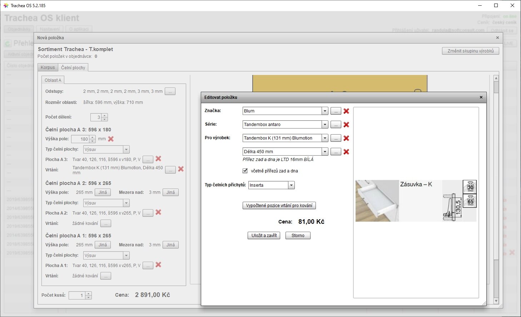Select the Čelní plochy tab
Viewport: 521px width, 317px height.
coord(73,67)
